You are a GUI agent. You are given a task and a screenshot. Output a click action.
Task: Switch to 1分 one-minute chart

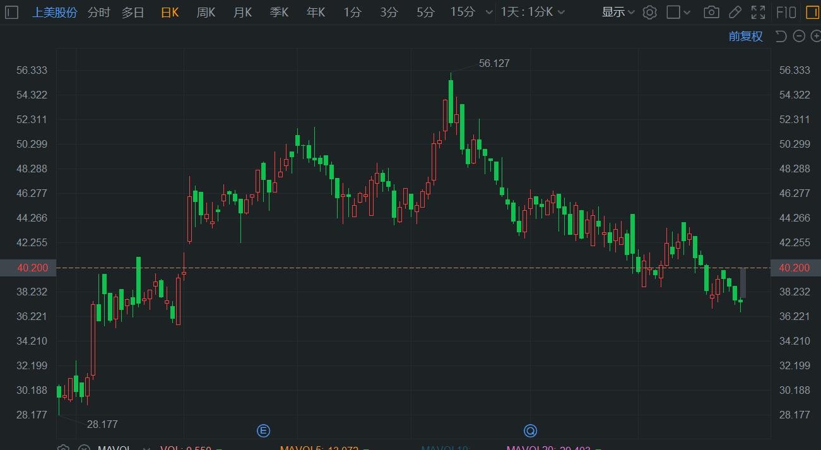pyautogui.click(x=352, y=12)
